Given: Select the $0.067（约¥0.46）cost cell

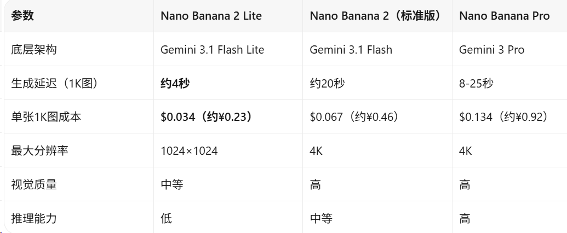Looking at the screenshot, I should 354,117.
